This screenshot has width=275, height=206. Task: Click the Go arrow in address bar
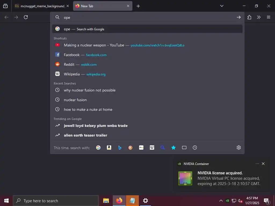click(238, 17)
